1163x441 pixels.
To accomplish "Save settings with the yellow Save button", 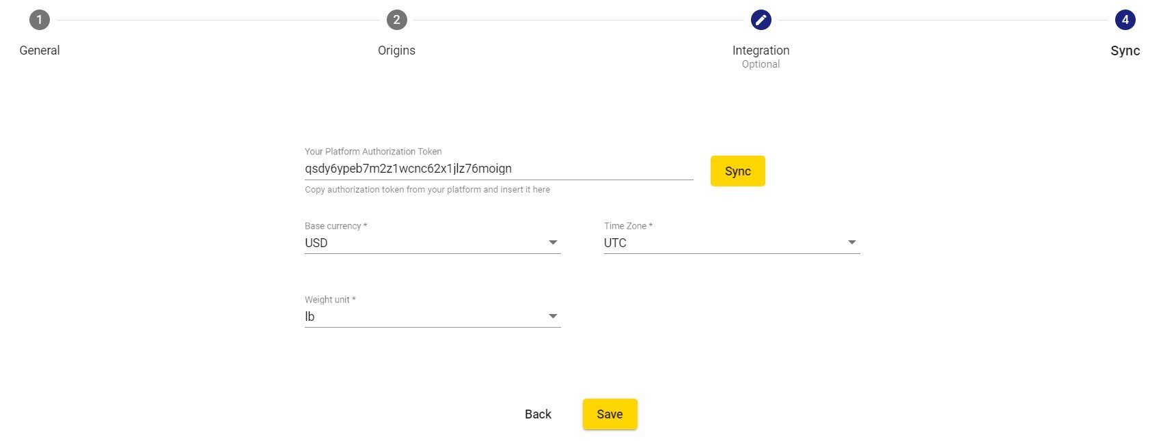I will [x=610, y=414].
